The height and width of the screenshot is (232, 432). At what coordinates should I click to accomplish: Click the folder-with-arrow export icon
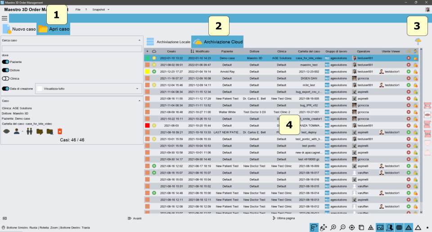[x=40, y=132]
